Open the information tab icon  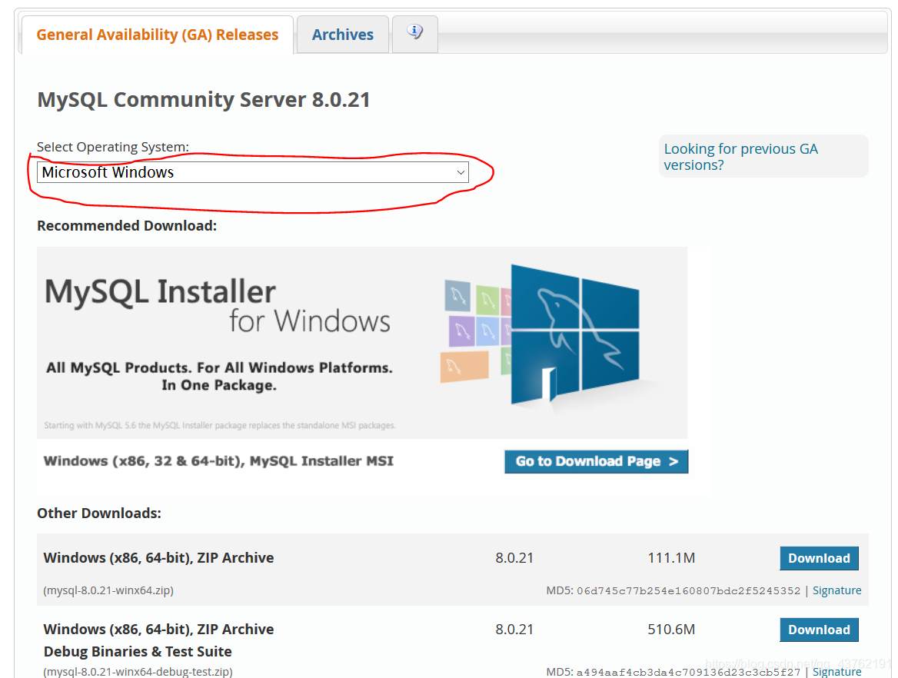[415, 32]
